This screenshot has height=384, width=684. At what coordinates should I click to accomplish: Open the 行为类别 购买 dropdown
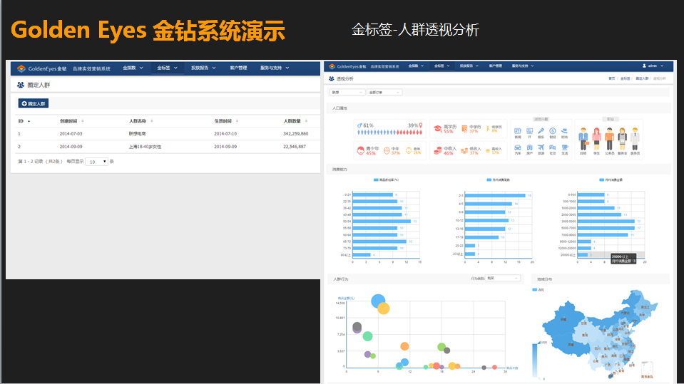coord(503,278)
